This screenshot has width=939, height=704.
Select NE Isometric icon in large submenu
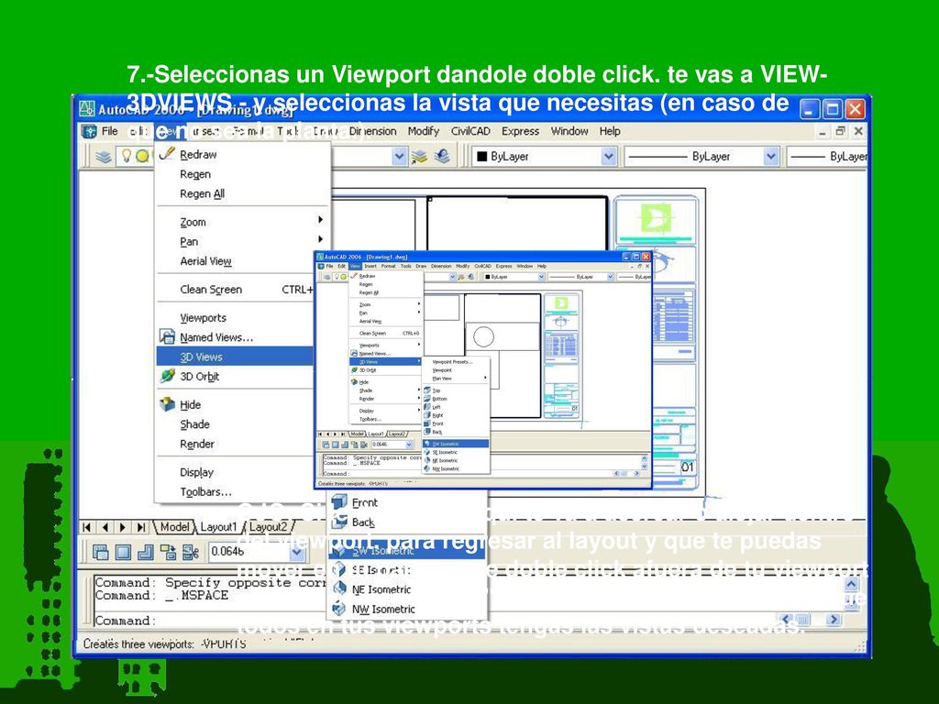point(339,589)
